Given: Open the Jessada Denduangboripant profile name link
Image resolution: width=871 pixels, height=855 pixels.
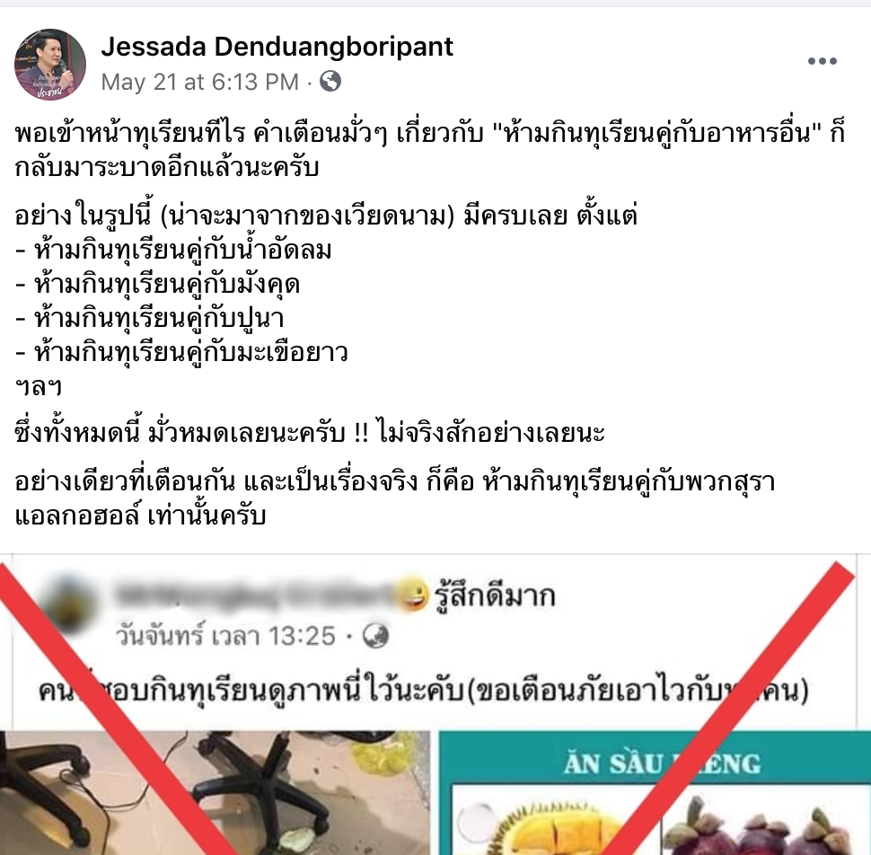Looking at the screenshot, I should (277, 46).
